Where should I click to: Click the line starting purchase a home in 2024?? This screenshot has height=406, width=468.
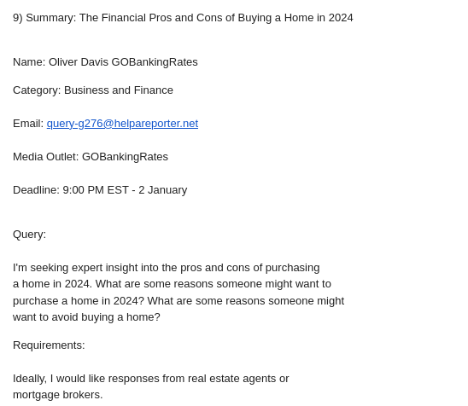tap(178, 301)
